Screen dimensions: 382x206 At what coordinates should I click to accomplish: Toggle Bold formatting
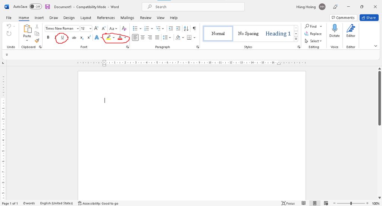pos(48,37)
